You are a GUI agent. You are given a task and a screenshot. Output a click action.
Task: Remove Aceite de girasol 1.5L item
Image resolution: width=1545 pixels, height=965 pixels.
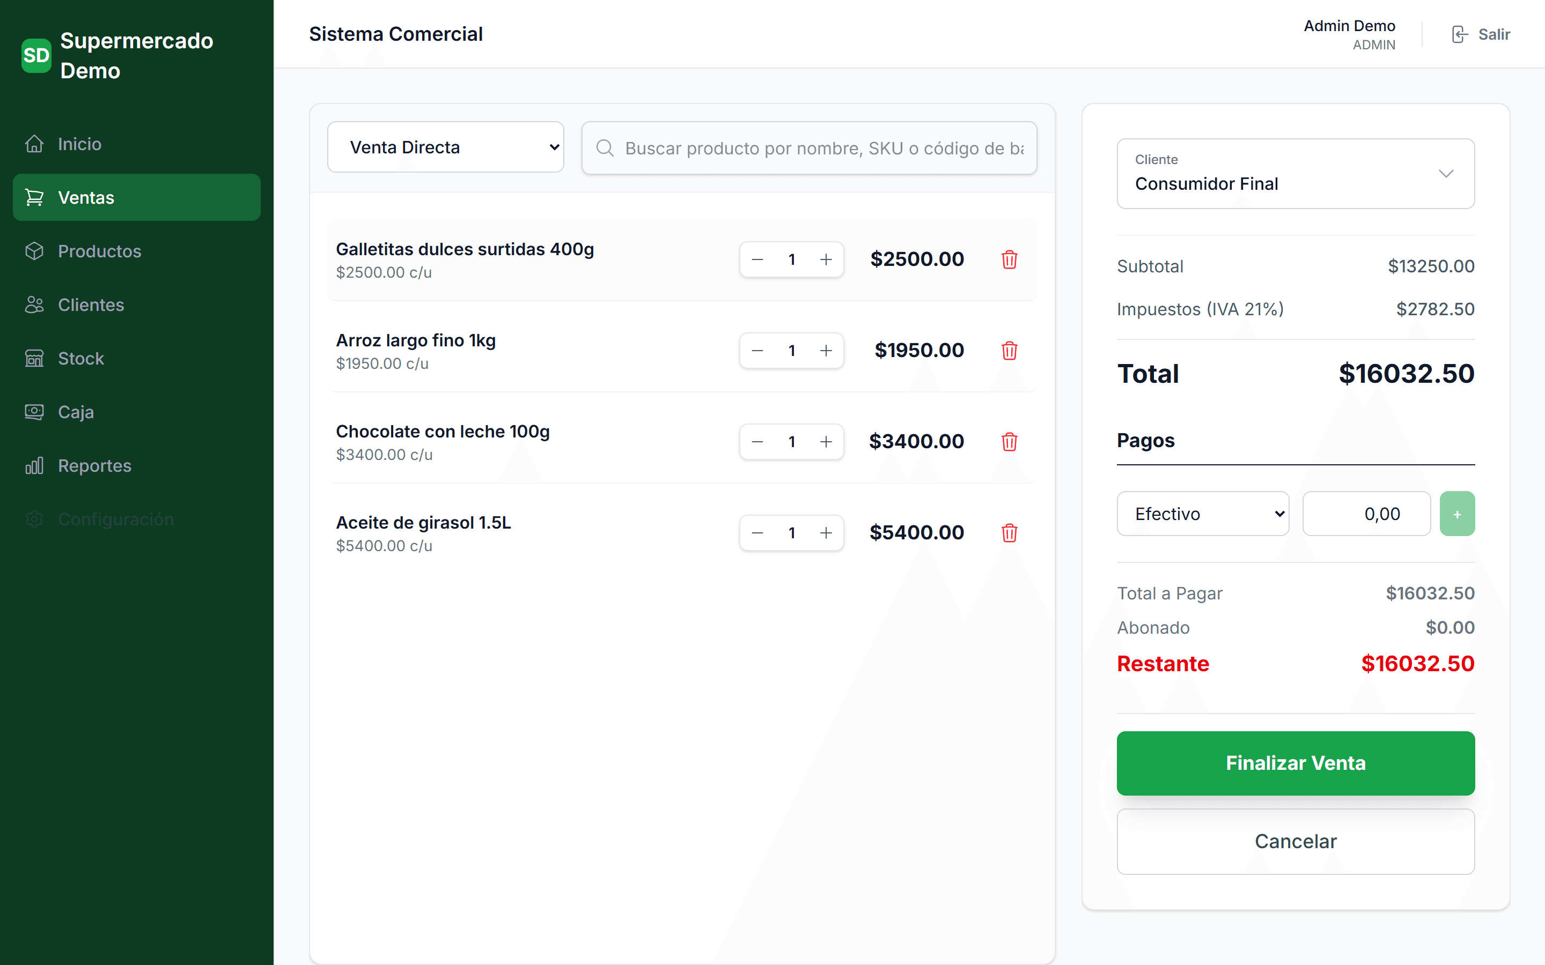[1010, 533]
